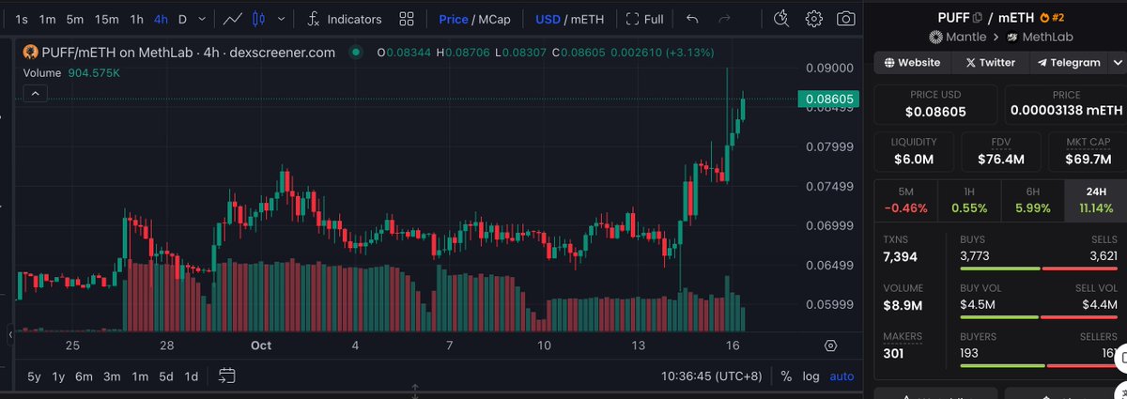Select the 1m date range at bottom
Screen dimensions: 1127x399
pos(139,376)
